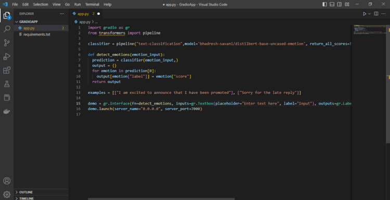Open the notebook-style icon above Docker
The height and width of the screenshot is (200, 390).
click(x=7, y=97)
